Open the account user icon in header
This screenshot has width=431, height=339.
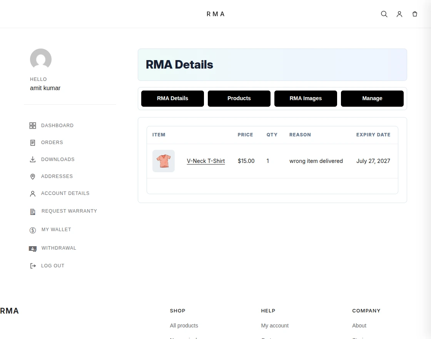point(399,14)
